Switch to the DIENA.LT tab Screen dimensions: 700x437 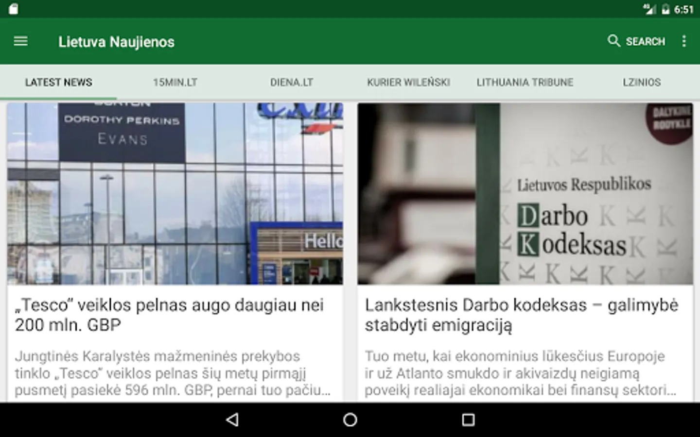[292, 82]
